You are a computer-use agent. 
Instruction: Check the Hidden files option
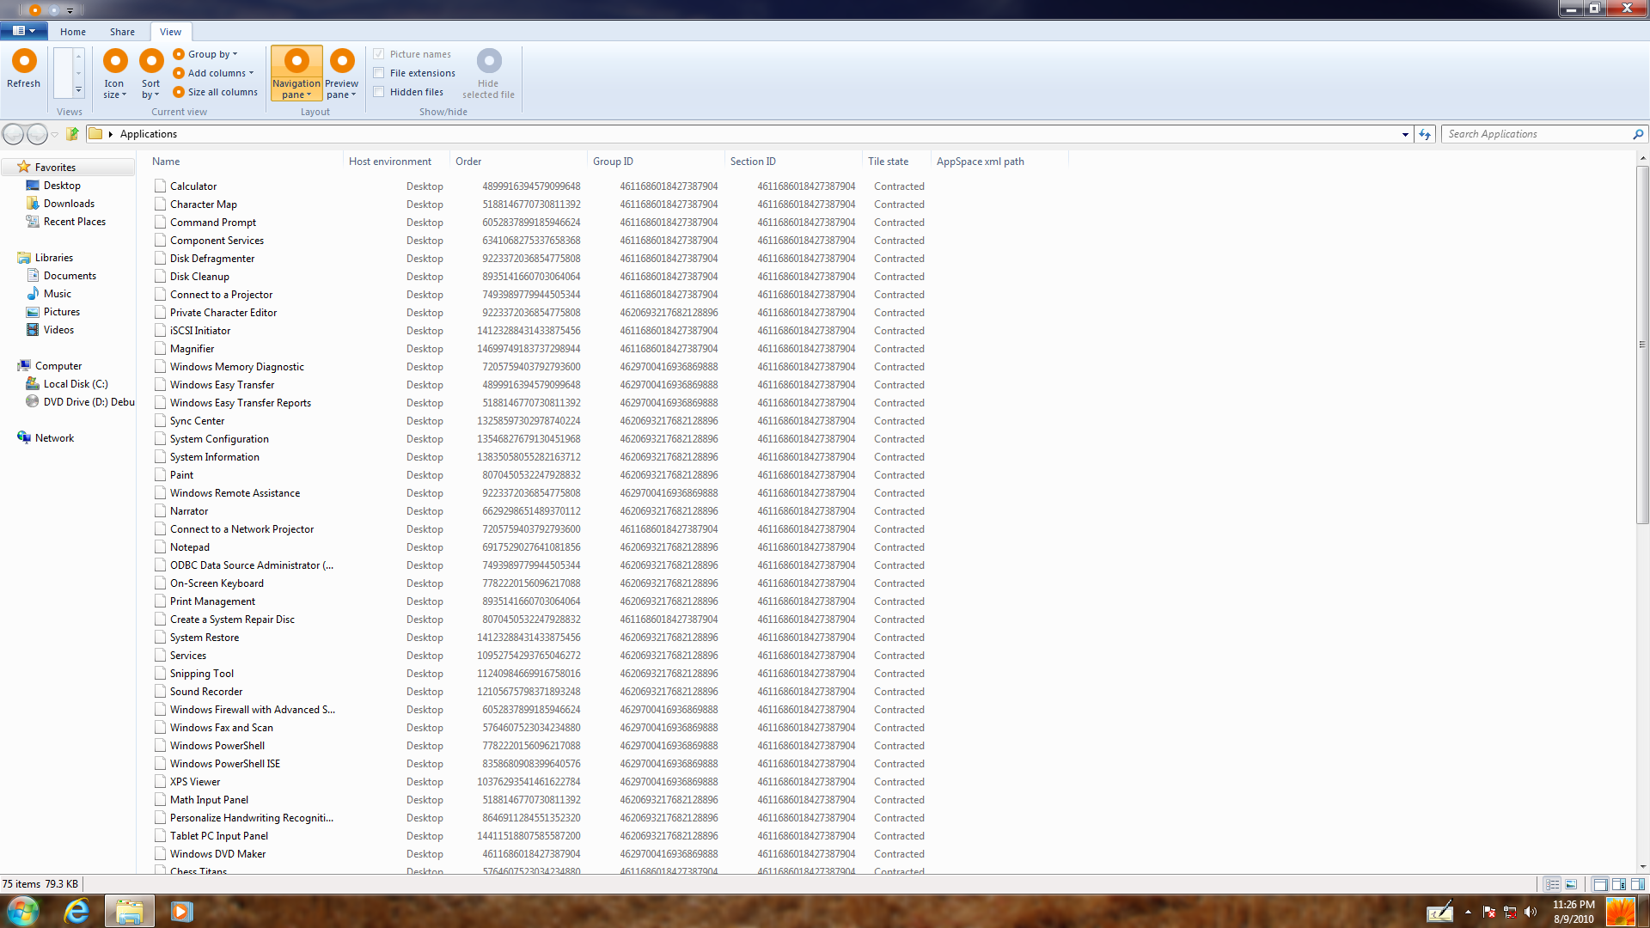point(379,92)
